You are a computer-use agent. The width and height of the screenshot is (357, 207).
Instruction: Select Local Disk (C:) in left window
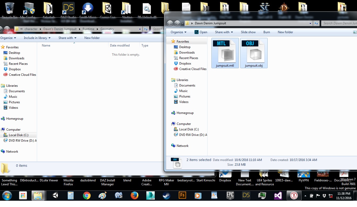(19, 135)
